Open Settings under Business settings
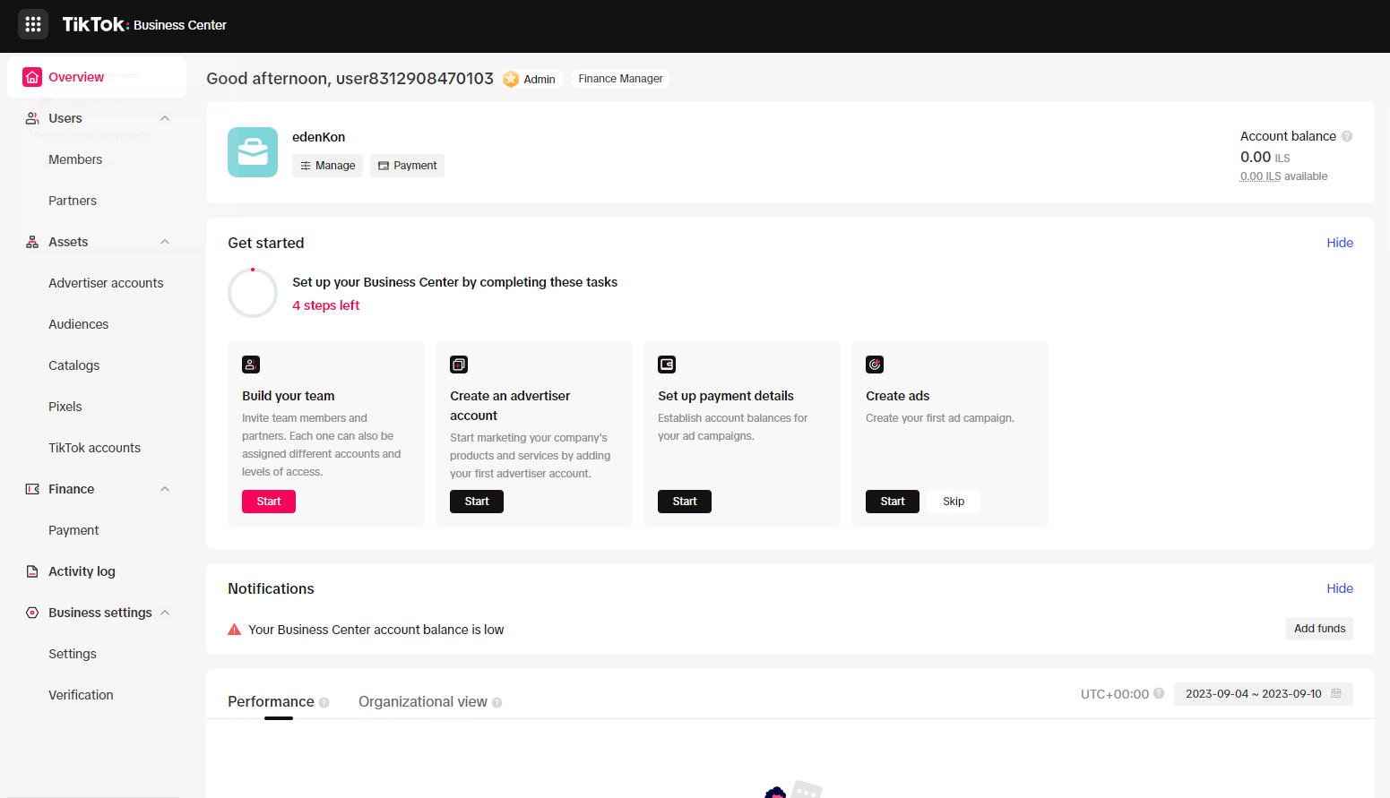The height and width of the screenshot is (798, 1390). [73, 654]
